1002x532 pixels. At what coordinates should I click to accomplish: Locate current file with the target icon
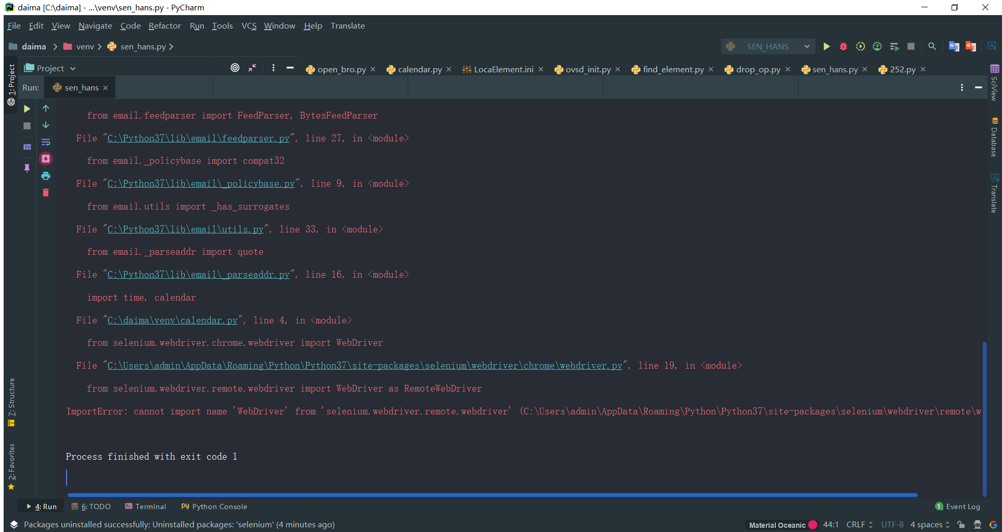tap(235, 68)
